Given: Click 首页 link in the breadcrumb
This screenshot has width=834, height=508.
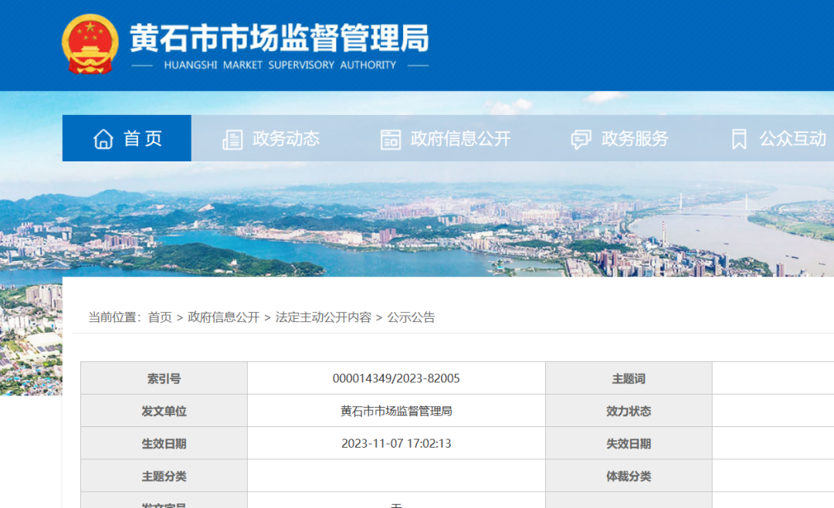Looking at the screenshot, I should pyautogui.click(x=160, y=317).
